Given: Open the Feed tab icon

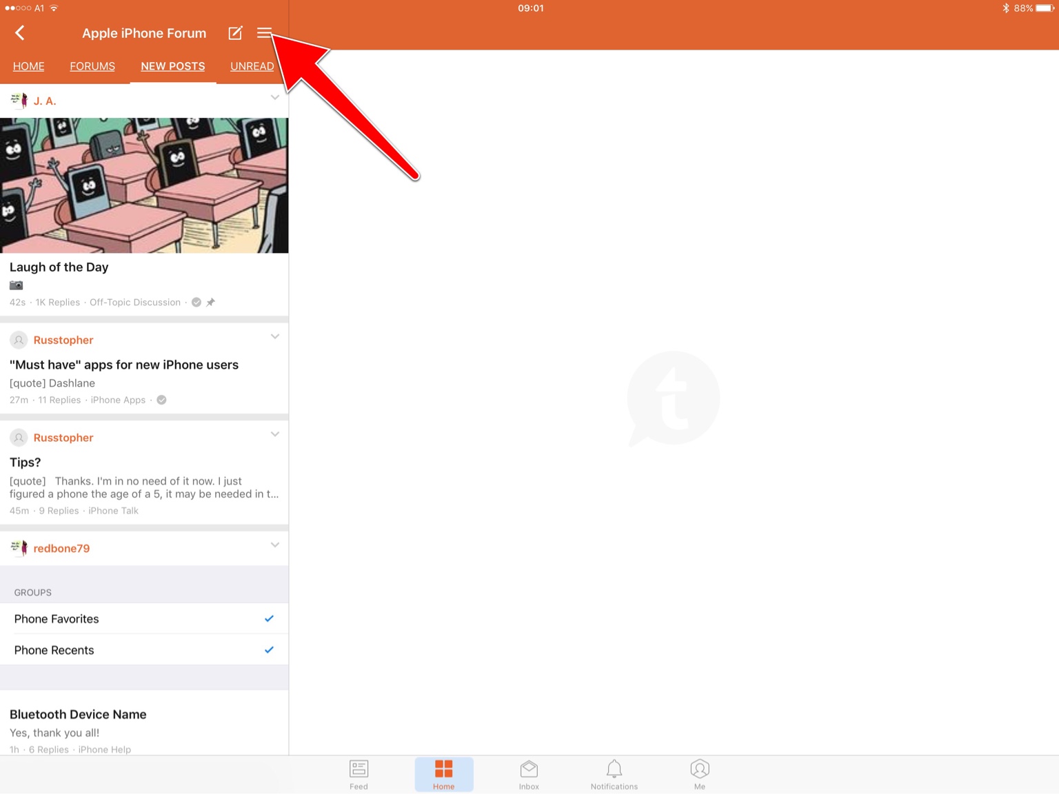Looking at the screenshot, I should [x=359, y=774].
